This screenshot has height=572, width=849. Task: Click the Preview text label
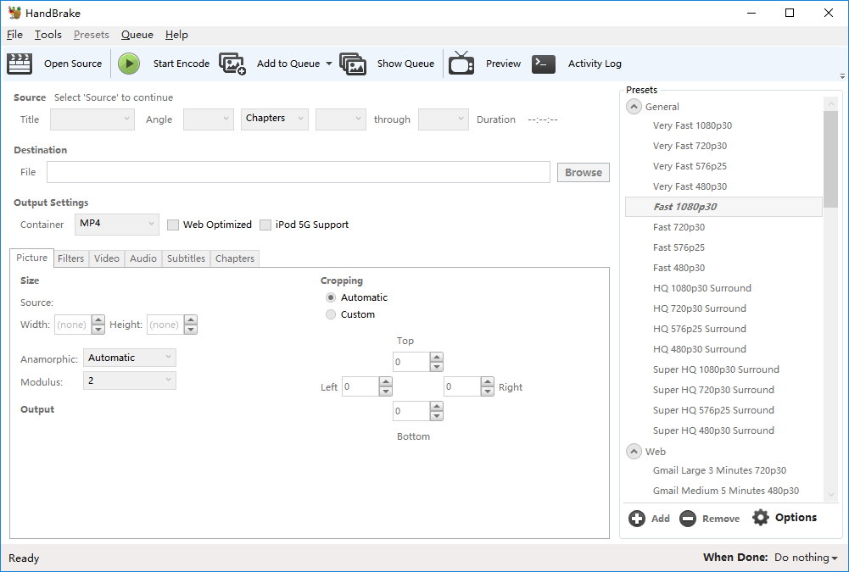pos(503,64)
